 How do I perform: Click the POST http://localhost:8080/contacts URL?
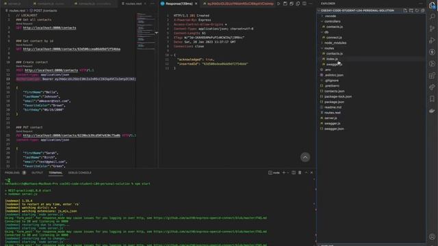51,70
